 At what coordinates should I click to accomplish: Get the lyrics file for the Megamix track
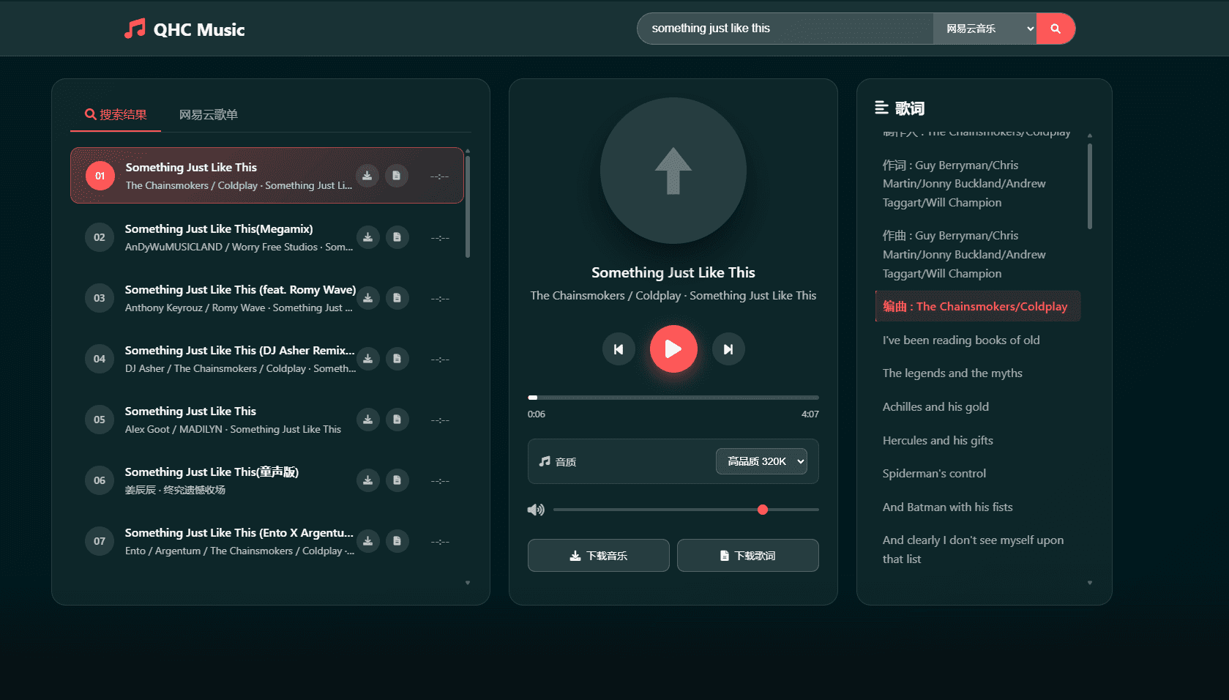pyautogui.click(x=397, y=237)
